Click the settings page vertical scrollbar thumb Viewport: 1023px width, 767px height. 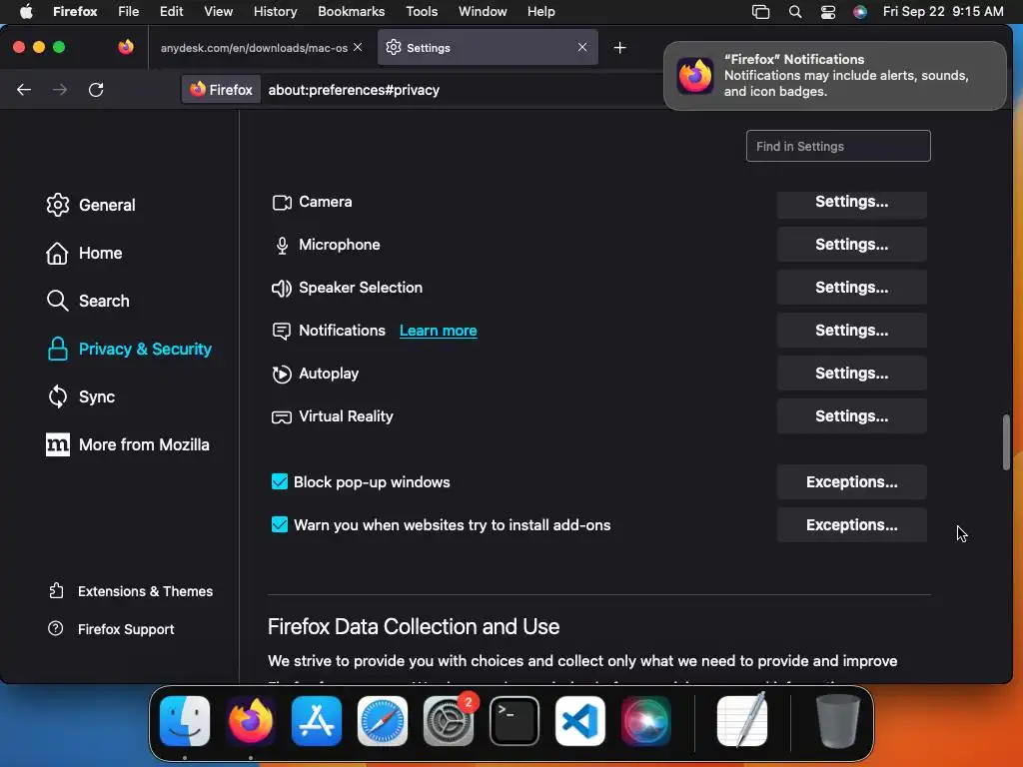1006,441
